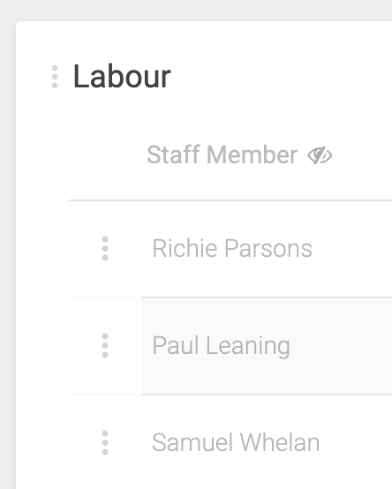Image resolution: width=392 pixels, height=489 pixels.
Task: Show row options for the Samuel Whelan row
Action: tap(105, 443)
